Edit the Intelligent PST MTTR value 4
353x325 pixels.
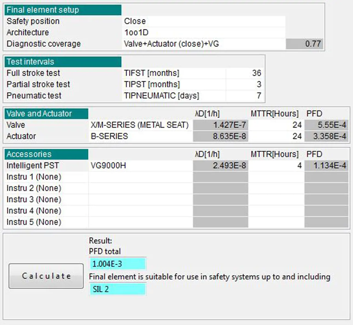[276, 166]
